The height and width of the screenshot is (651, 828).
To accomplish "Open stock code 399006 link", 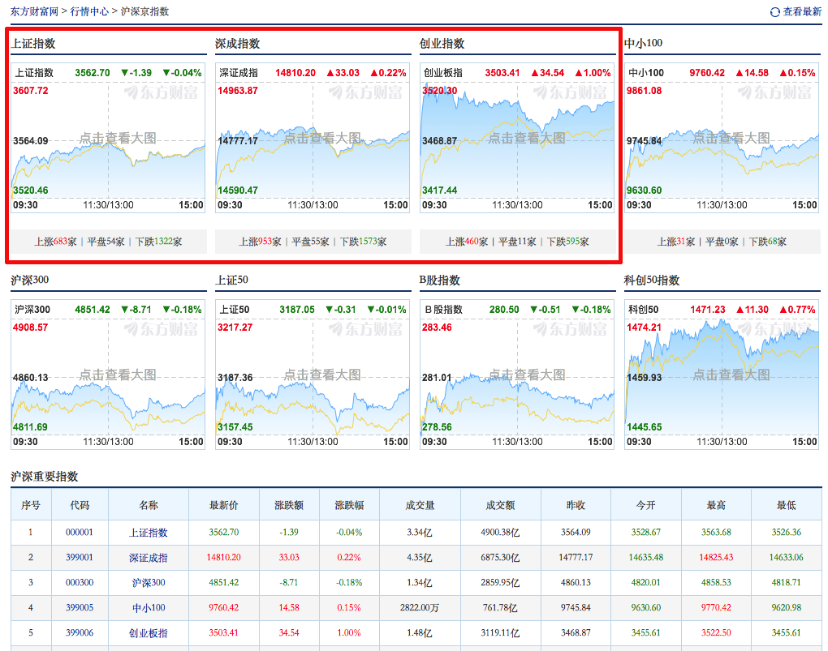I will [80, 632].
